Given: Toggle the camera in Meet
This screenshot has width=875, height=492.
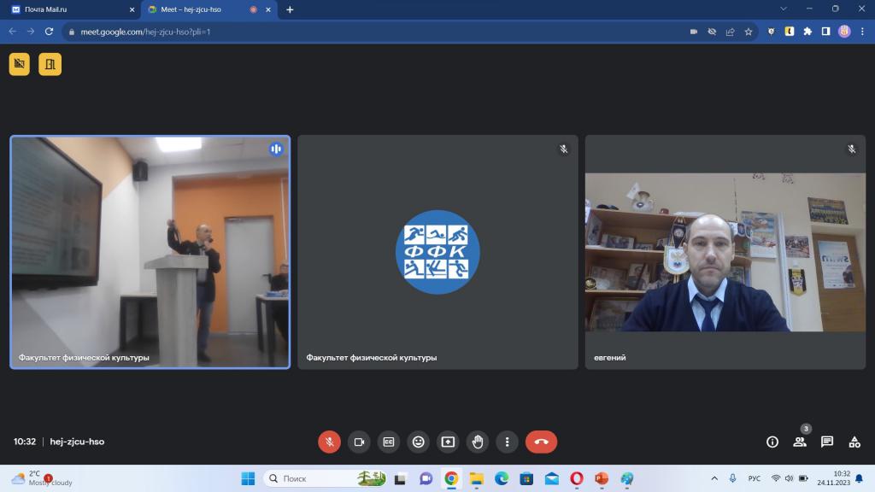Looking at the screenshot, I should point(359,442).
